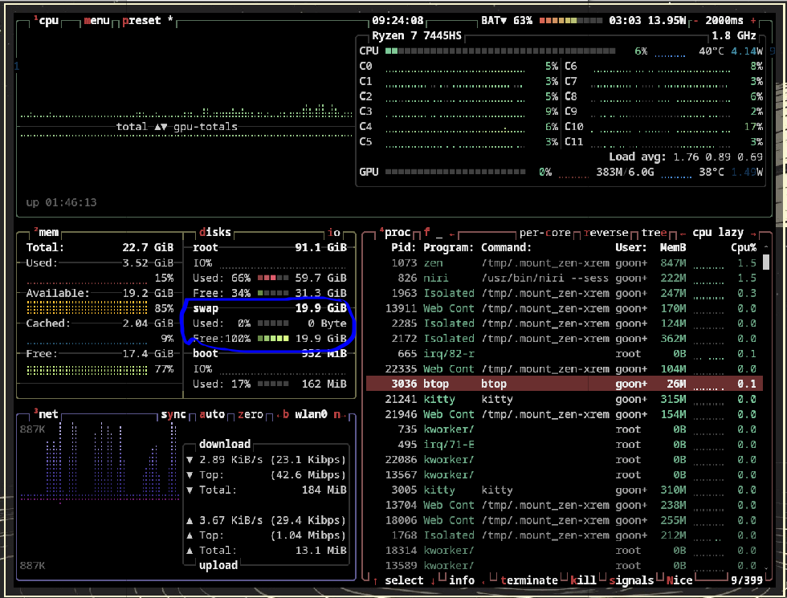Toggle net sync scaling

173,415
